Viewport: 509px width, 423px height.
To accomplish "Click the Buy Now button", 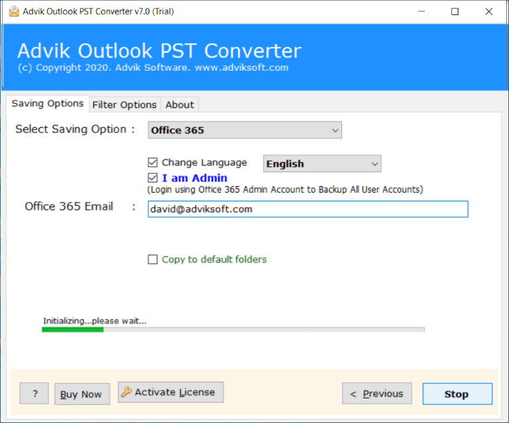I will pos(82,394).
